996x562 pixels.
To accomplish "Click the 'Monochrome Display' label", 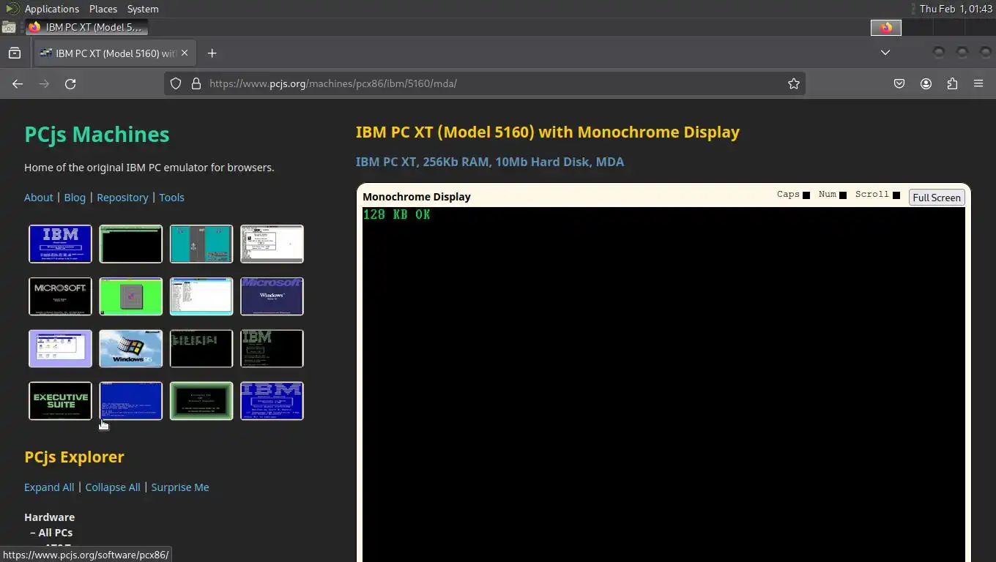I will coord(417,197).
